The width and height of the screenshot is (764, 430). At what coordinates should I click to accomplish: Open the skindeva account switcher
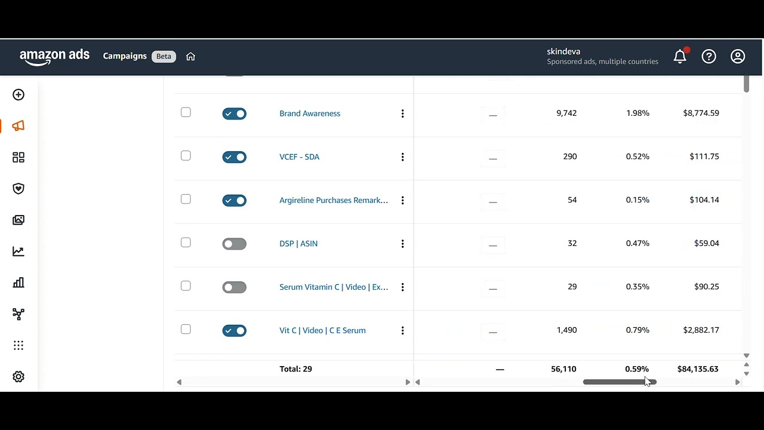602,56
